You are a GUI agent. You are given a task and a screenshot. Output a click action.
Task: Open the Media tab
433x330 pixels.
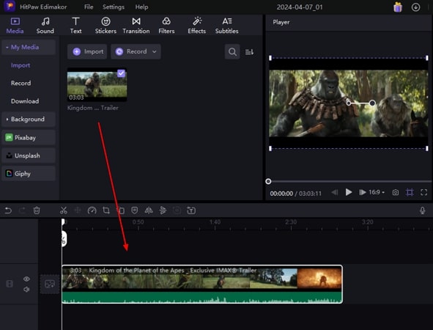click(15, 26)
